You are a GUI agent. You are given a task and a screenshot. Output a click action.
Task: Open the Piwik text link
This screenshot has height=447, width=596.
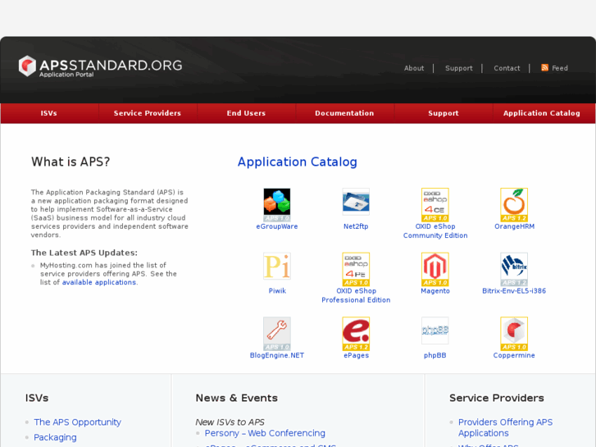277,291
